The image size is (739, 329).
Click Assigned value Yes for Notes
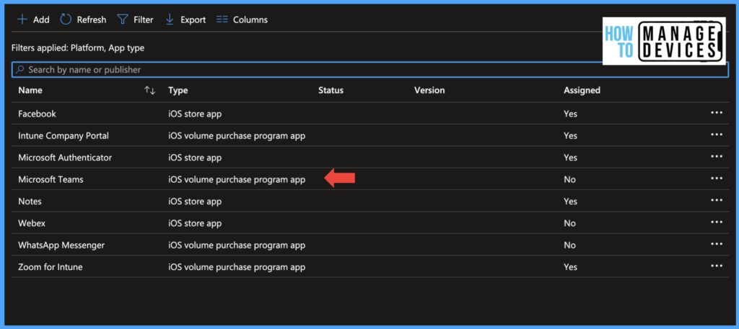point(570,201)
